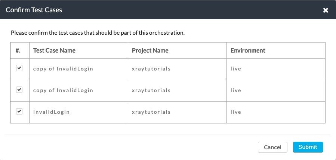336x160 pixels.
Task: Click the Test Case Name column header
Action: (55, 50)
